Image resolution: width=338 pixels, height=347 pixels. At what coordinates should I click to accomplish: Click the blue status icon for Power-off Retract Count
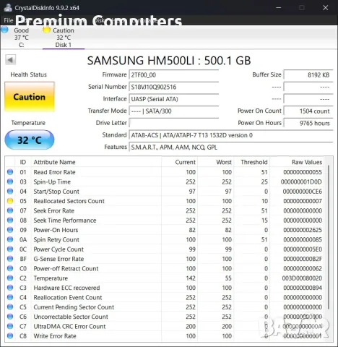(x=10, y=268)
